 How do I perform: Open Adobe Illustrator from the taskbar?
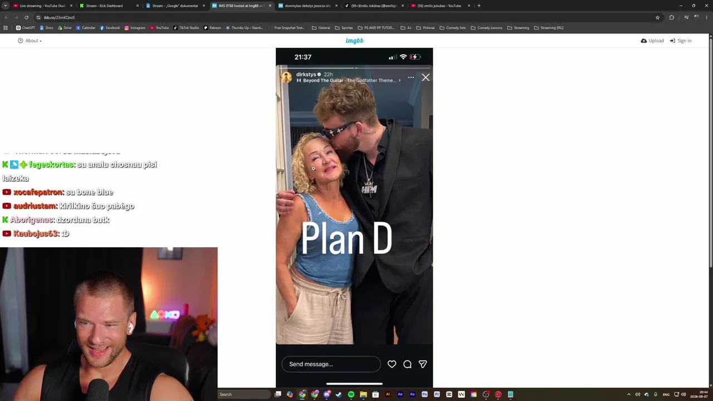click(x=388, y=394)
